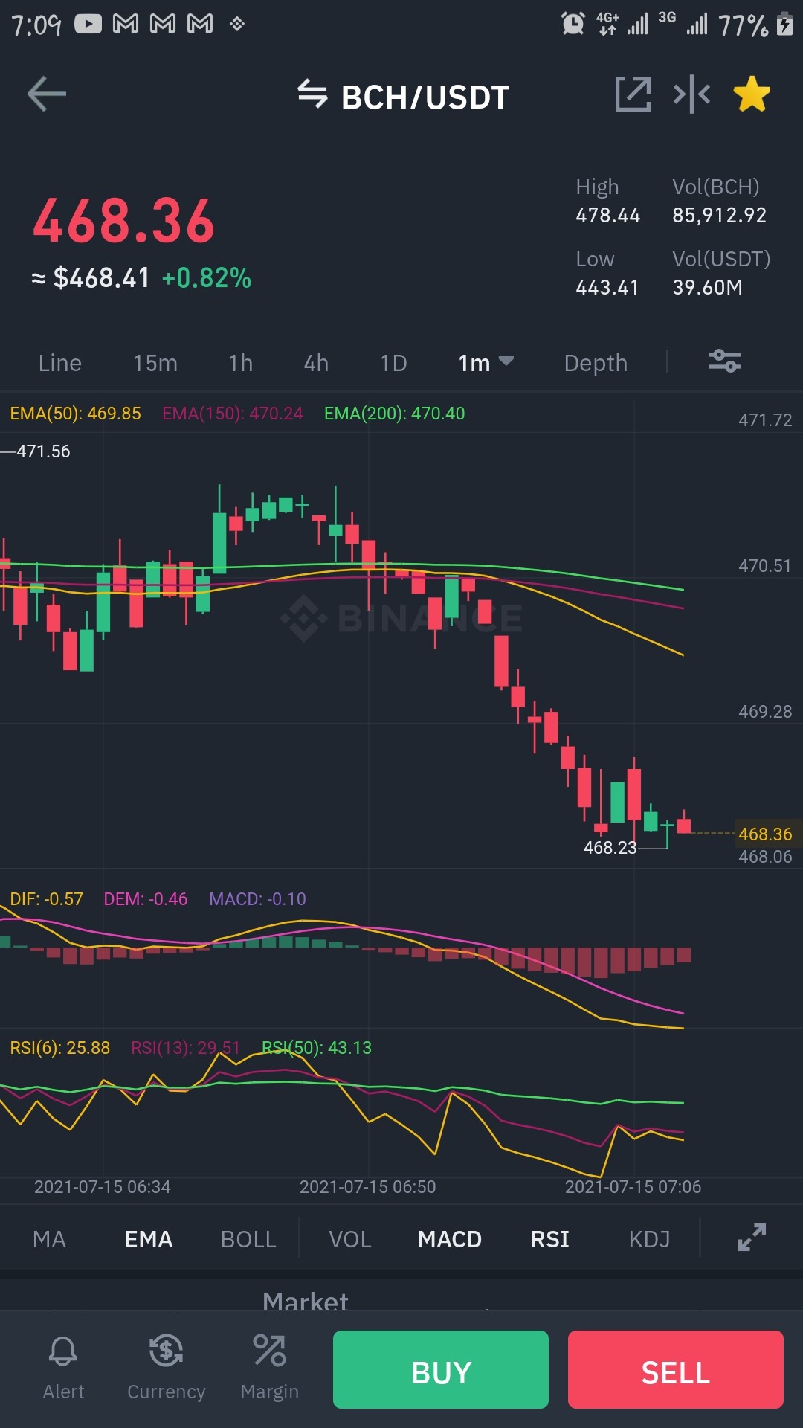
Task: Expand chart to fullscreen
Action: click(x=752, y=1238)
